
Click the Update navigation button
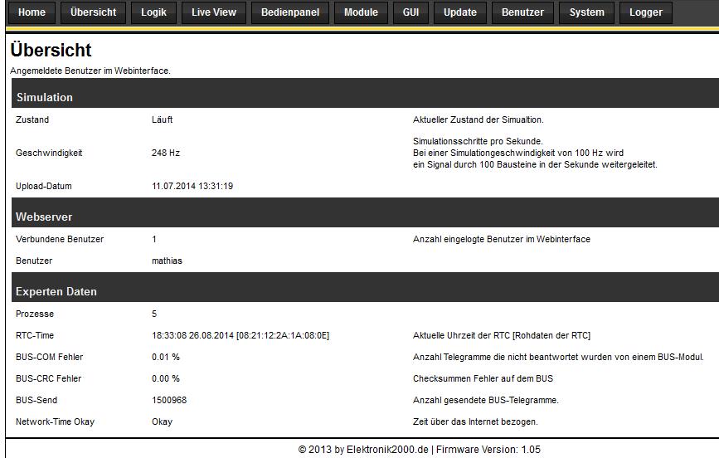[460, 12]
